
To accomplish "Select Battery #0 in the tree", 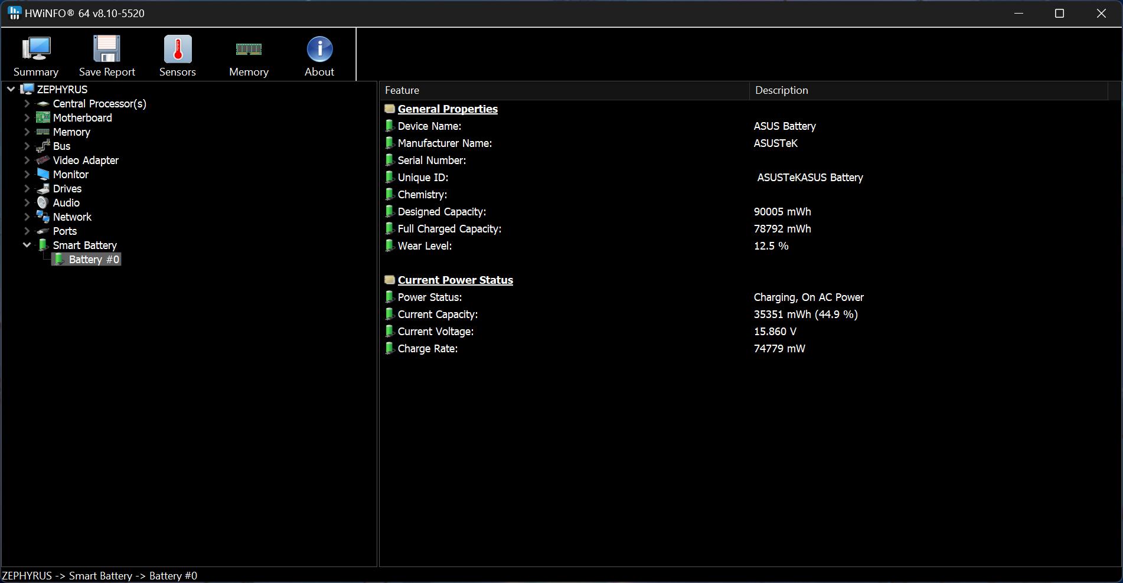I will (x=93, y=260).
